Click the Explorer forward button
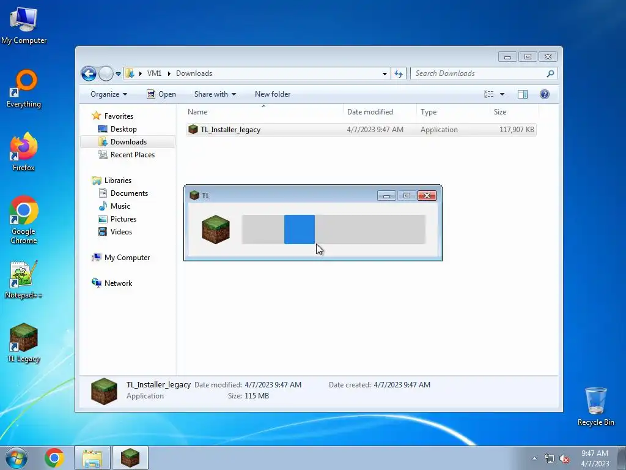Screen dimensions: 626x470 (106, 73)
